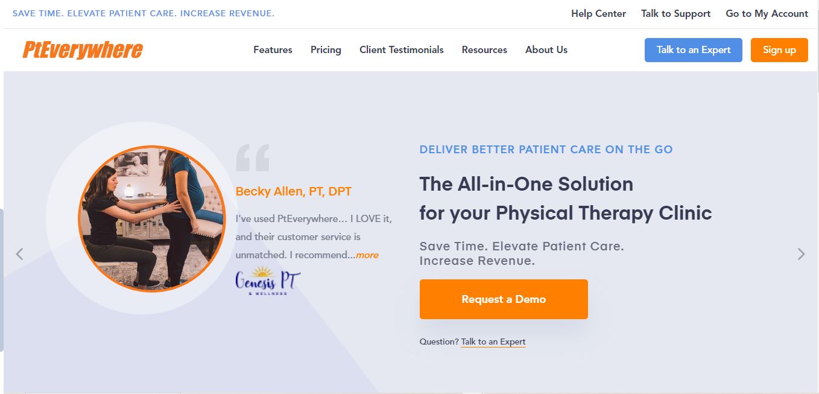819x394 pixels.
Task: Go to previous testimonial slide arrow
Action: click(19, 254)
